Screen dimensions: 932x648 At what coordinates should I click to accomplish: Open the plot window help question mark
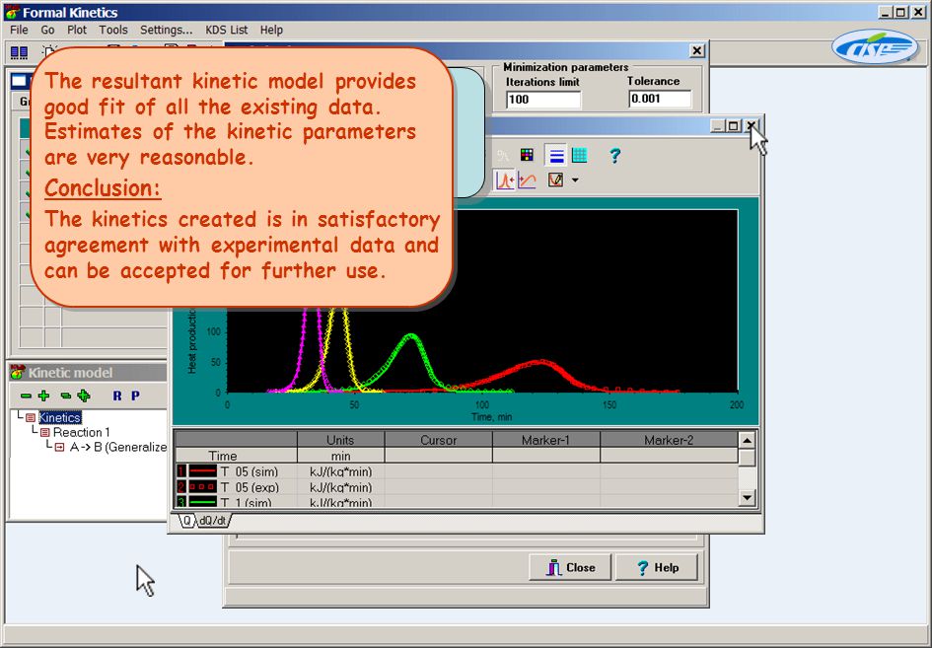[x=615, y=156]
